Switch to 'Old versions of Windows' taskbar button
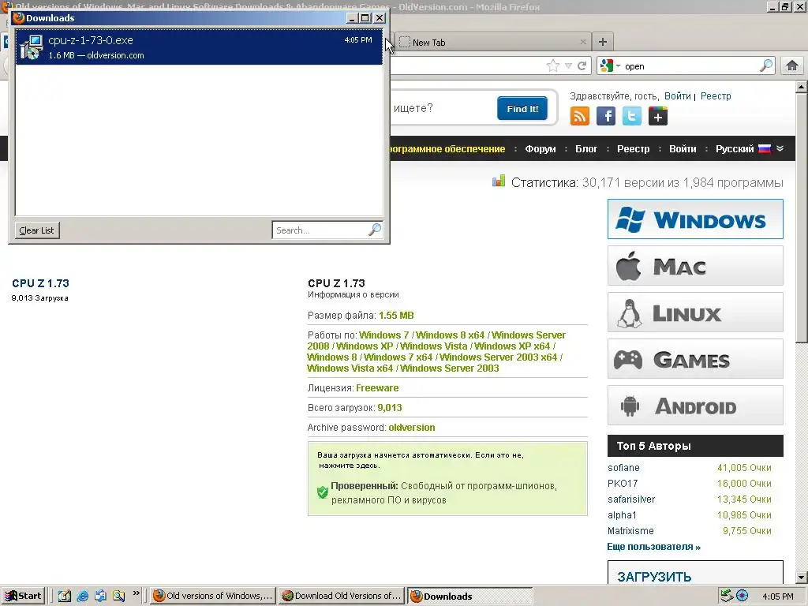808x606 pixels. [213, 597]
